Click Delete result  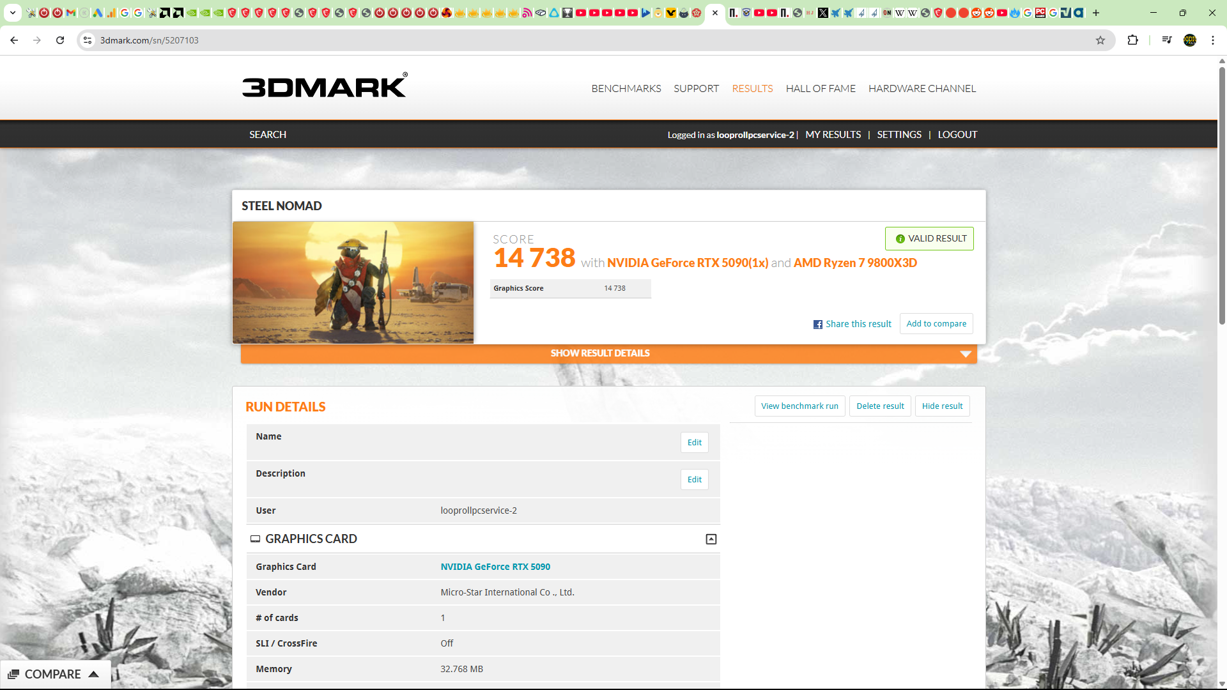879,406
